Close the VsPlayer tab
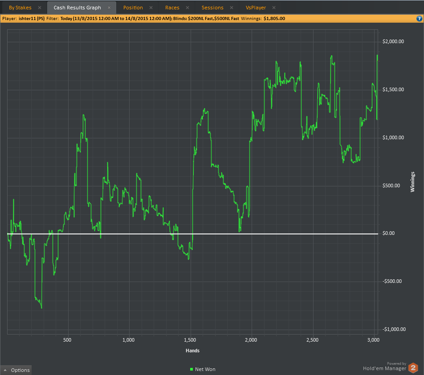This screenshot has width=424, height=375. (x=274, y=8)
